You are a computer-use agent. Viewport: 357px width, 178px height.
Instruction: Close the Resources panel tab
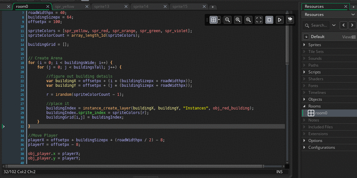346,6
